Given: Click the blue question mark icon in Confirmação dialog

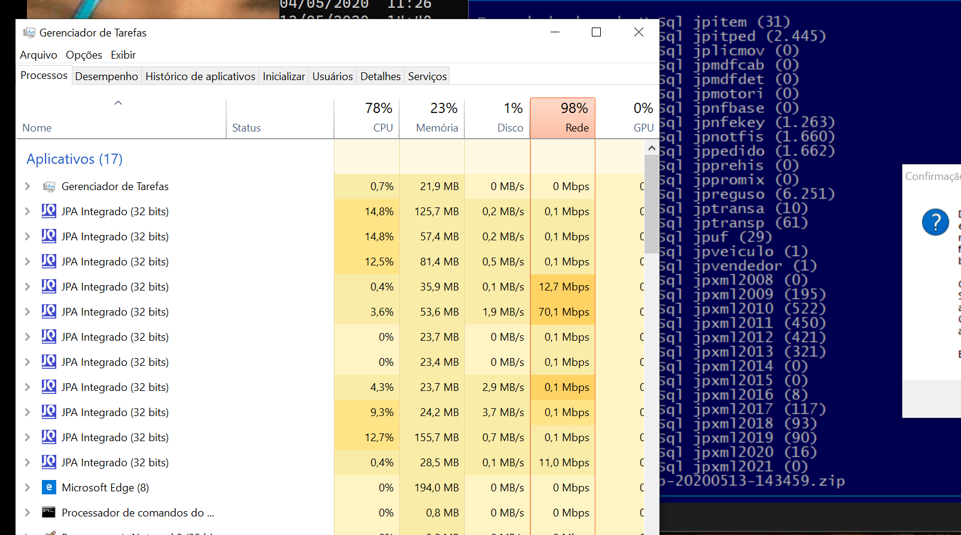Looking at the screenshot, I should (935, 222).
